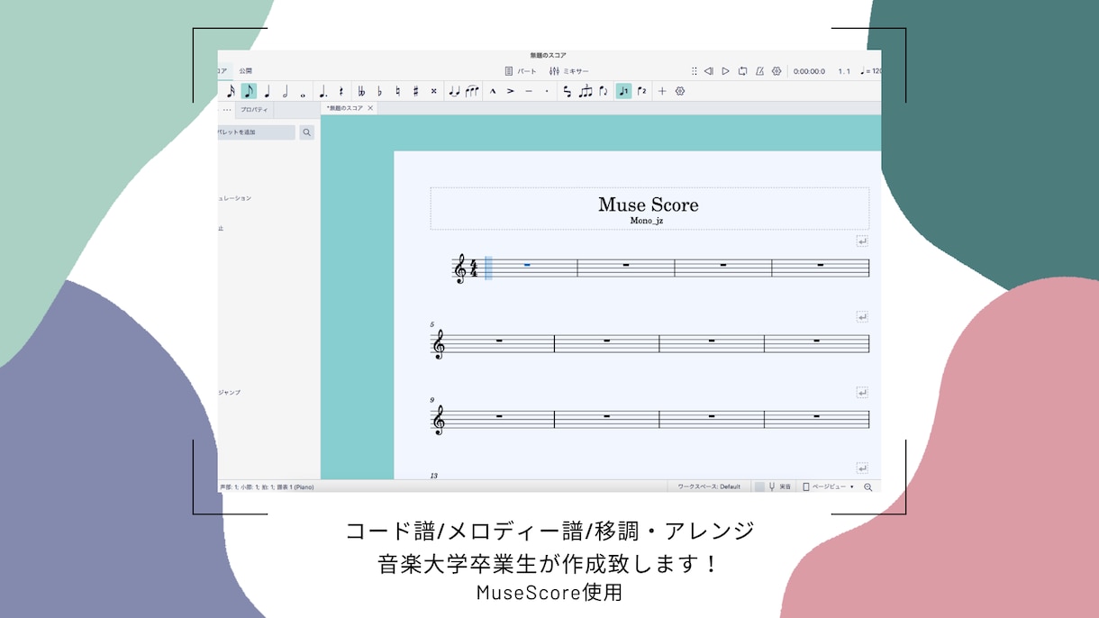Toggle loop playback
Image resolution: width=1099 pixels, height=618 pixels.
tap(742, 71)
